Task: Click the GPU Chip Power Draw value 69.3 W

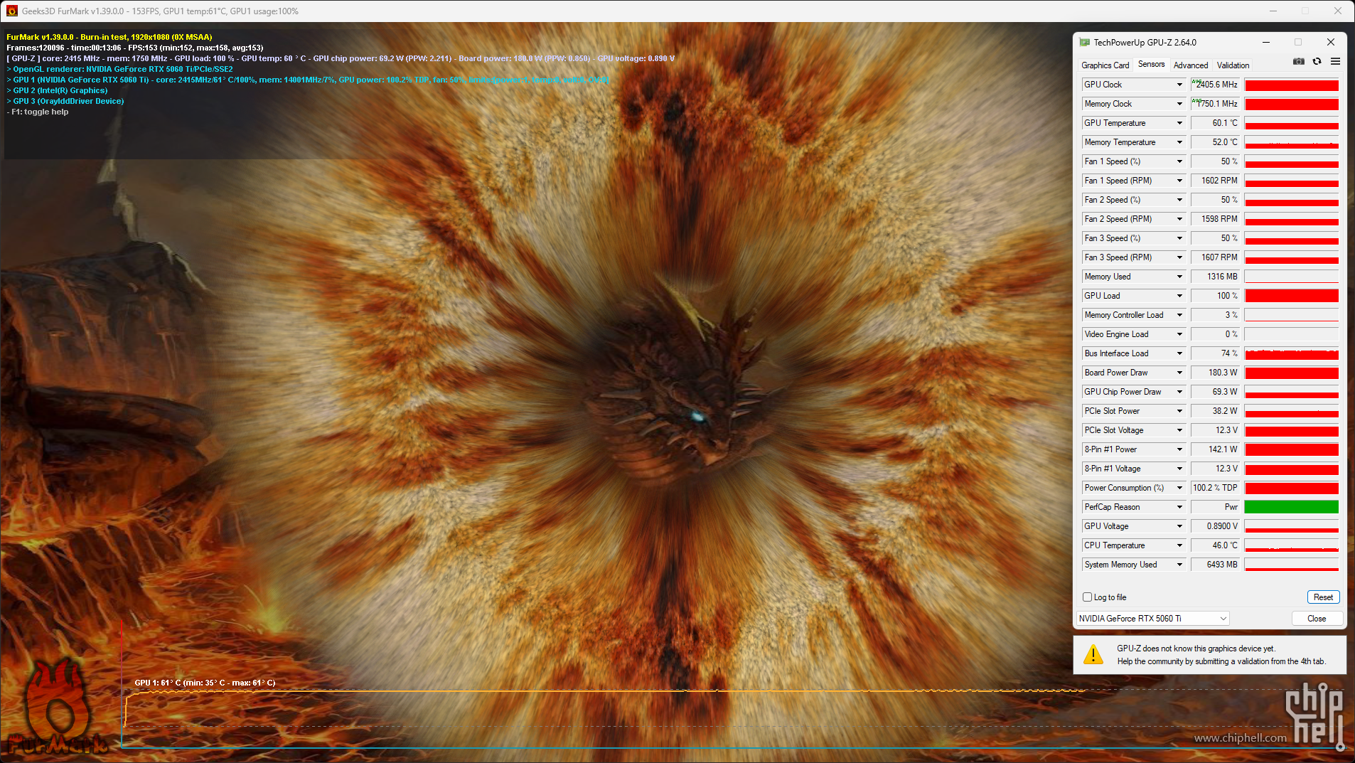Action: (x=1216, y=392)
